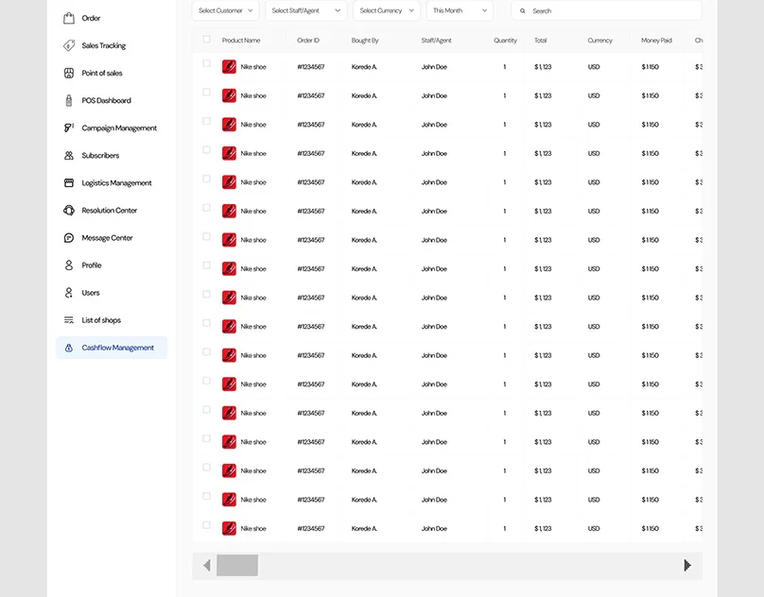Click the Total column header
This screenshot has height=597, width=764.
pos(540,41)
